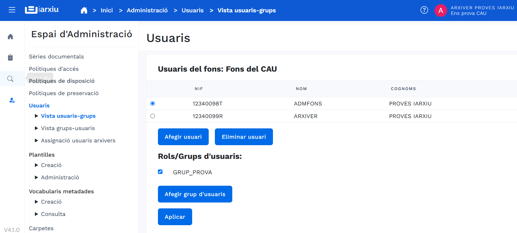Open the sidebar clipboard tasks icon
Viewport: 517px width, 233px height.
click(10, 58)
